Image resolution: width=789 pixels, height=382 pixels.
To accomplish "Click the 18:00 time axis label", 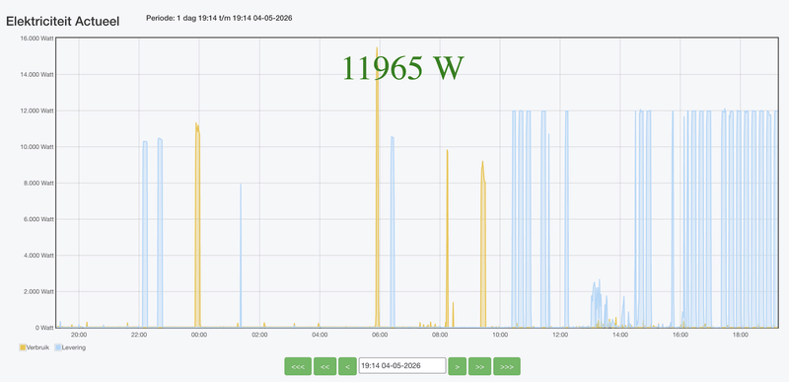I will click(x=741, y=335).
